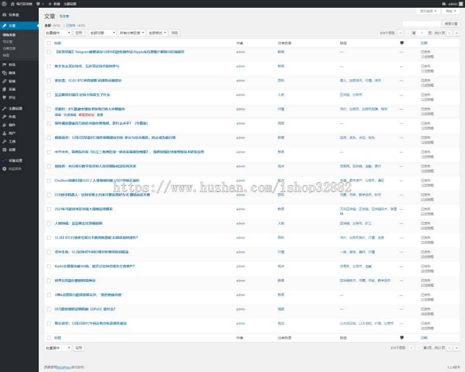Open the WordPress logo menu
This screenshot has width=465, height=372.
coord(4,4)
